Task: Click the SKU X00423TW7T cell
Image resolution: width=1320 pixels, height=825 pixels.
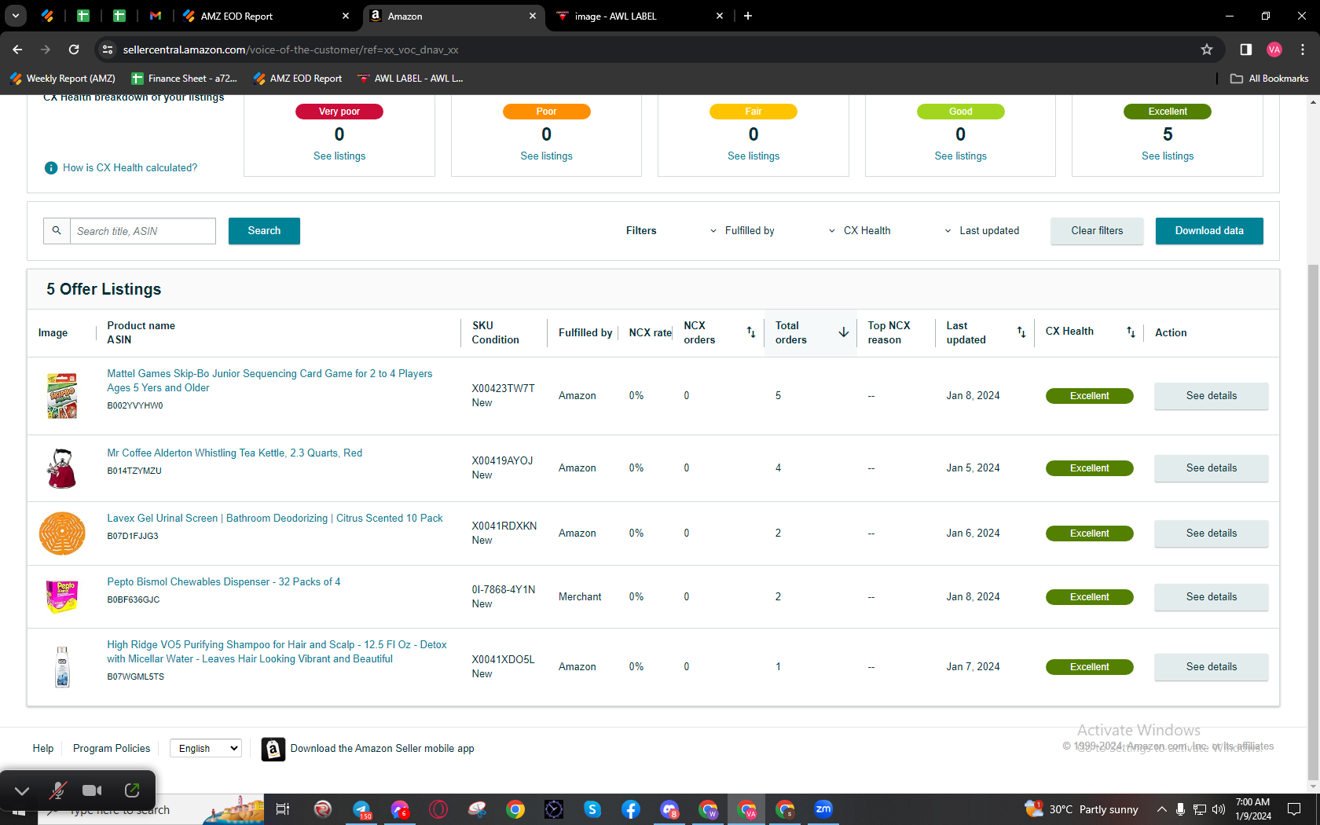Action: click(x=503, y=389)
